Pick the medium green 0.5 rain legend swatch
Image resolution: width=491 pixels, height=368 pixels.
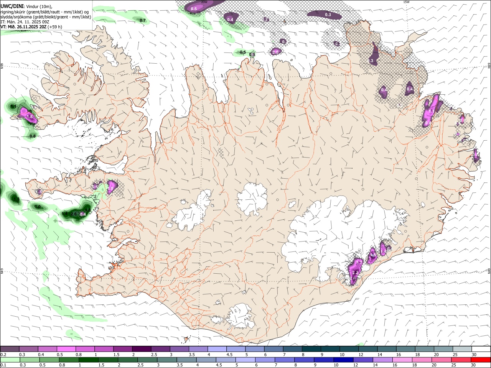point(49,360)
